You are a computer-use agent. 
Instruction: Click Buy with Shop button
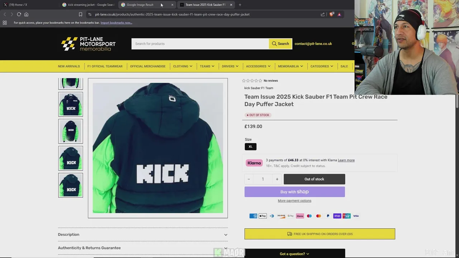point(294,192)
